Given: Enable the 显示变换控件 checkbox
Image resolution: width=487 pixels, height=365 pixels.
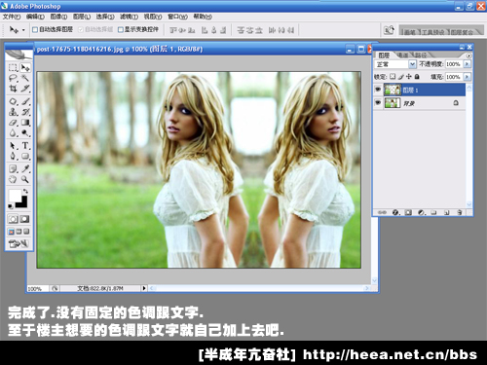Looking at the screenshot, I should click(121, 29).
